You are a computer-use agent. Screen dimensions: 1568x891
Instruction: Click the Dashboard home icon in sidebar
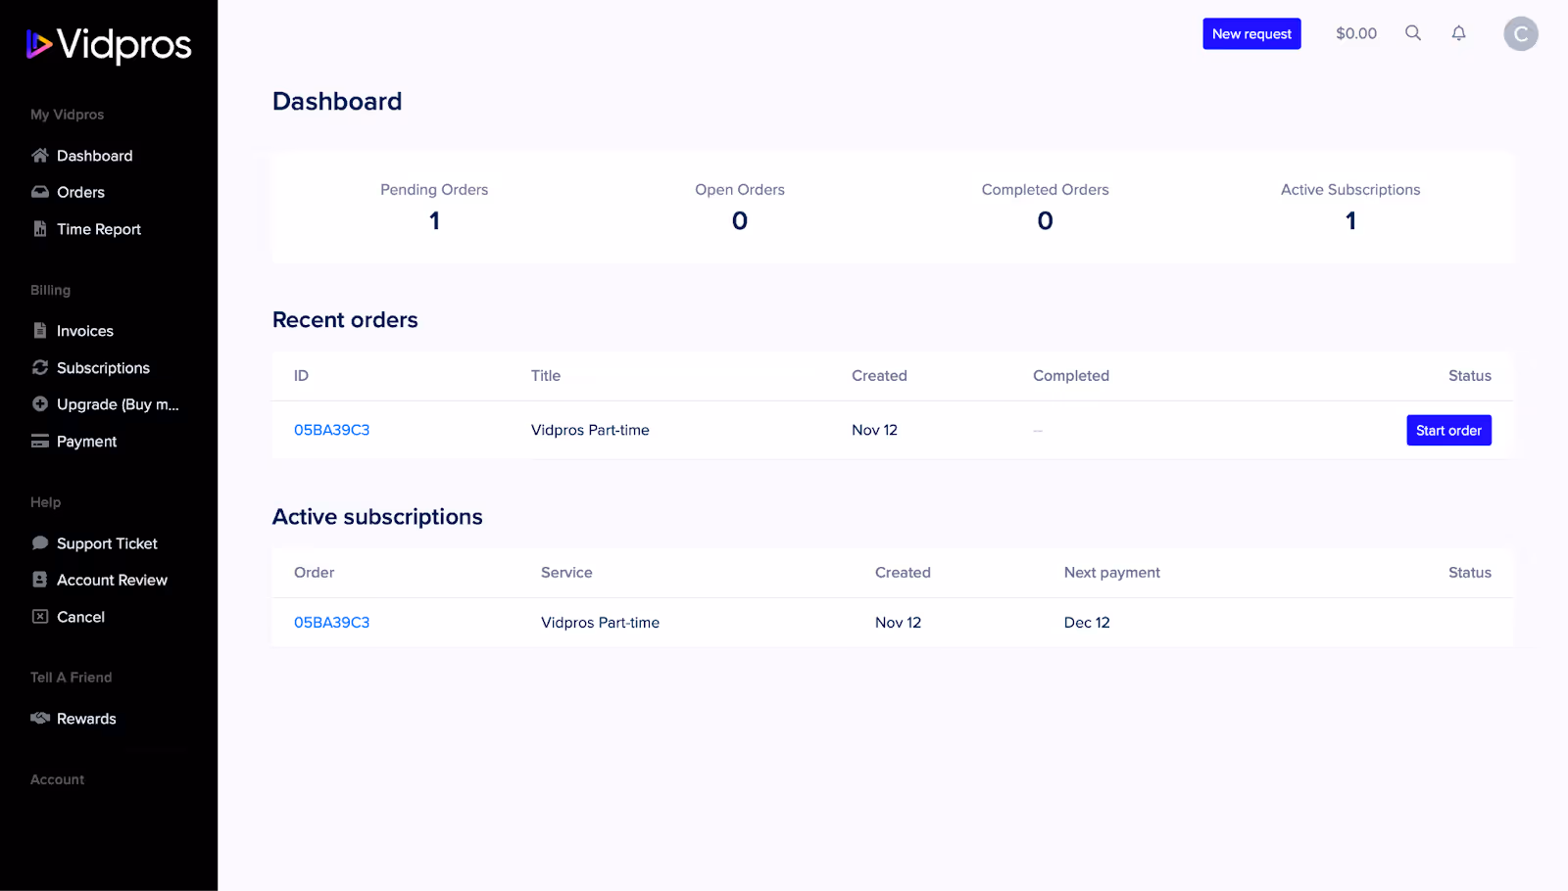(40, 156)
